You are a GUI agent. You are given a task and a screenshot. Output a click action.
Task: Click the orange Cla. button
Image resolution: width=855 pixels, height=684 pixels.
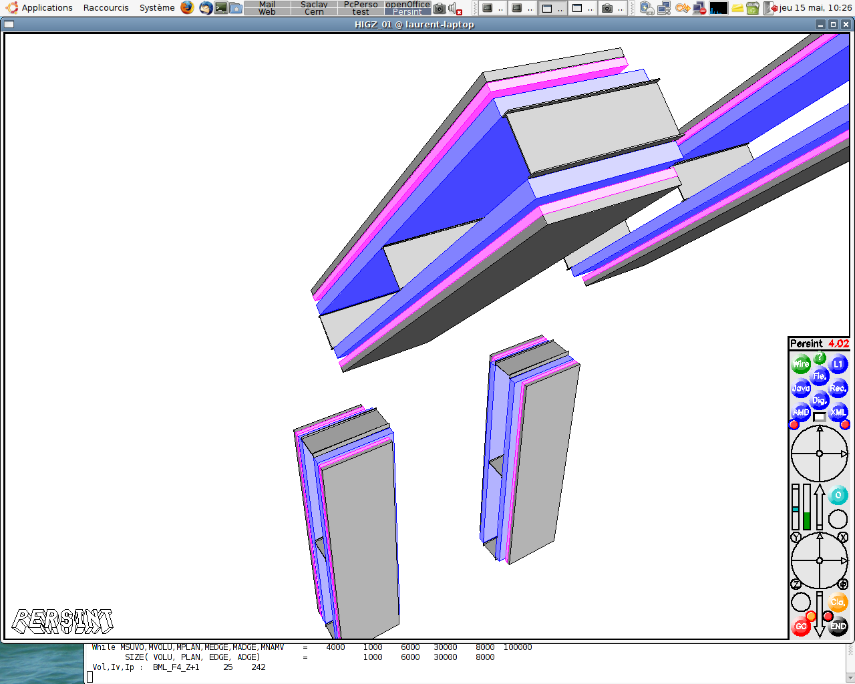[838, 602]
